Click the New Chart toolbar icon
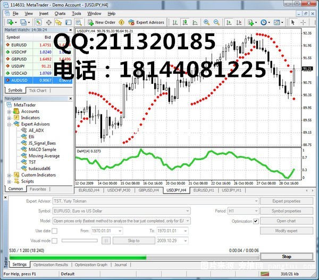The width and height of the screenshot is (319, 280). 10,22
